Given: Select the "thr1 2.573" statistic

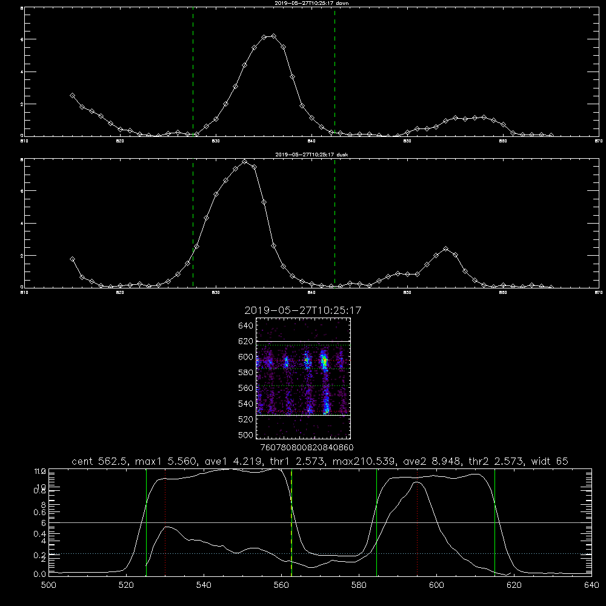Looking at the screenshot, I should pos(295,461).
